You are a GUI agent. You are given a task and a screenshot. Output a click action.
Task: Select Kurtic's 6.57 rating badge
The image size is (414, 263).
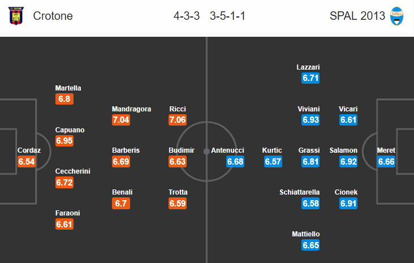tap(273, 162)
